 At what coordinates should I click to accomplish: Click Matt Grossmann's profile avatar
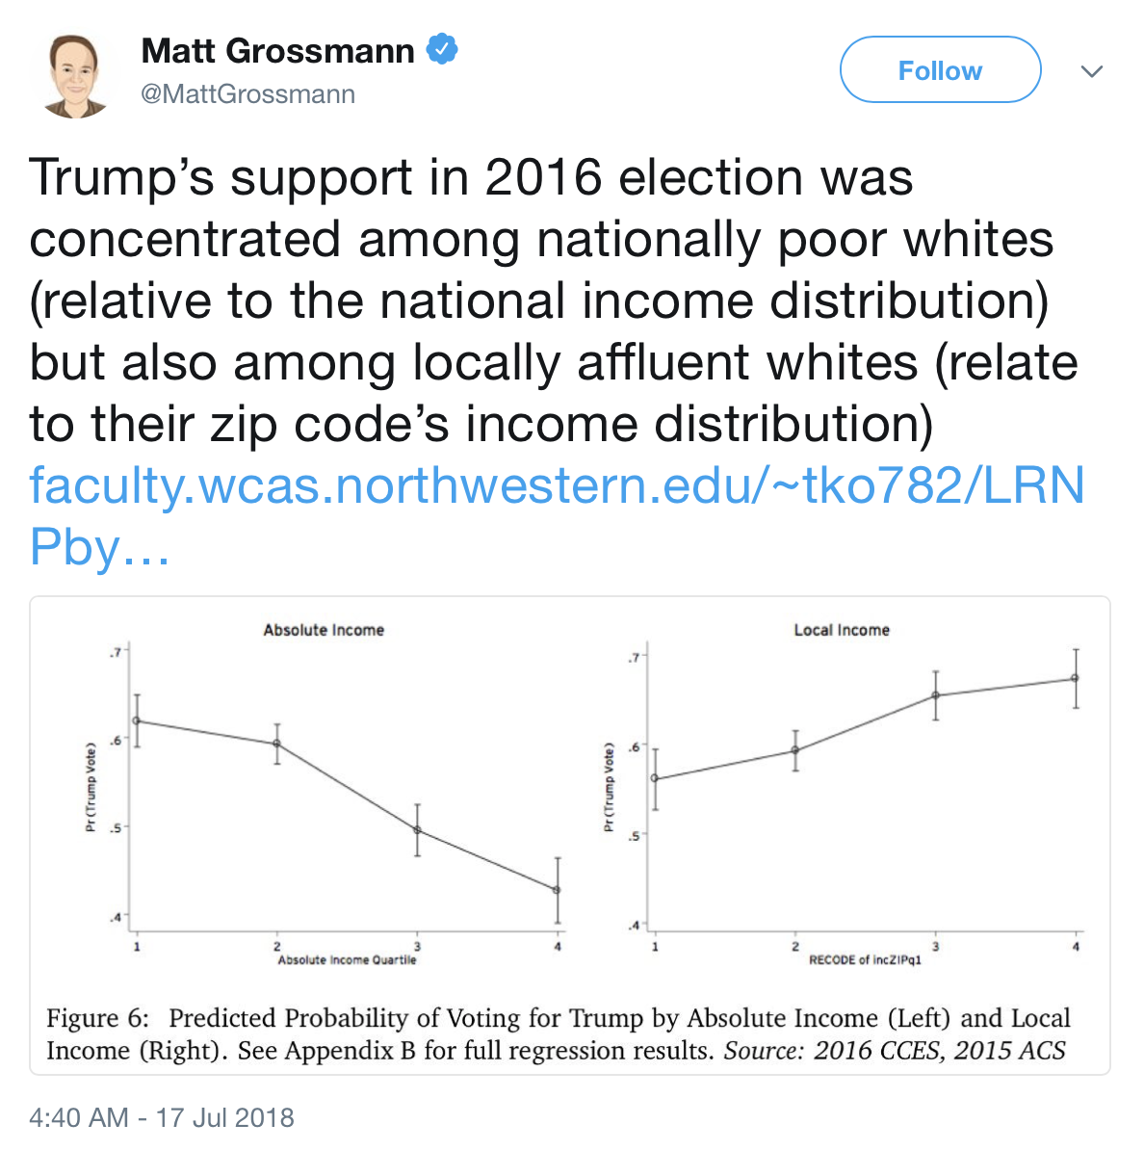click(76, 75)
